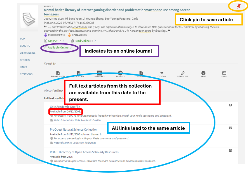
Task: Click the page icon by Natural Science help page
Action: point(51,143)
